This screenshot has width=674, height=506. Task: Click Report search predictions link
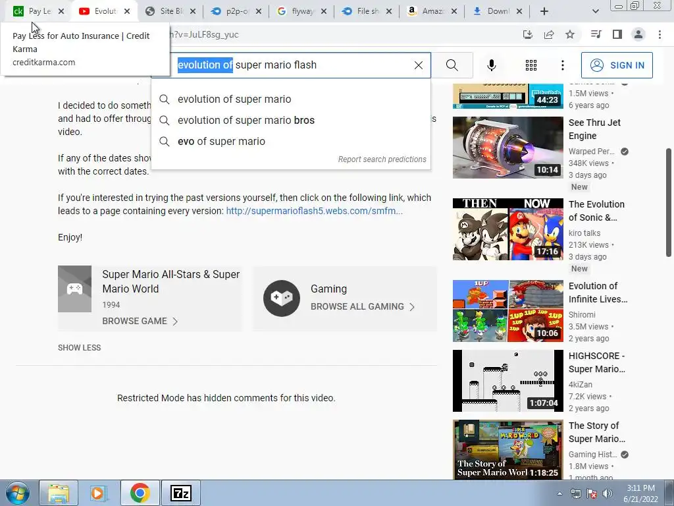click(382, 159)
